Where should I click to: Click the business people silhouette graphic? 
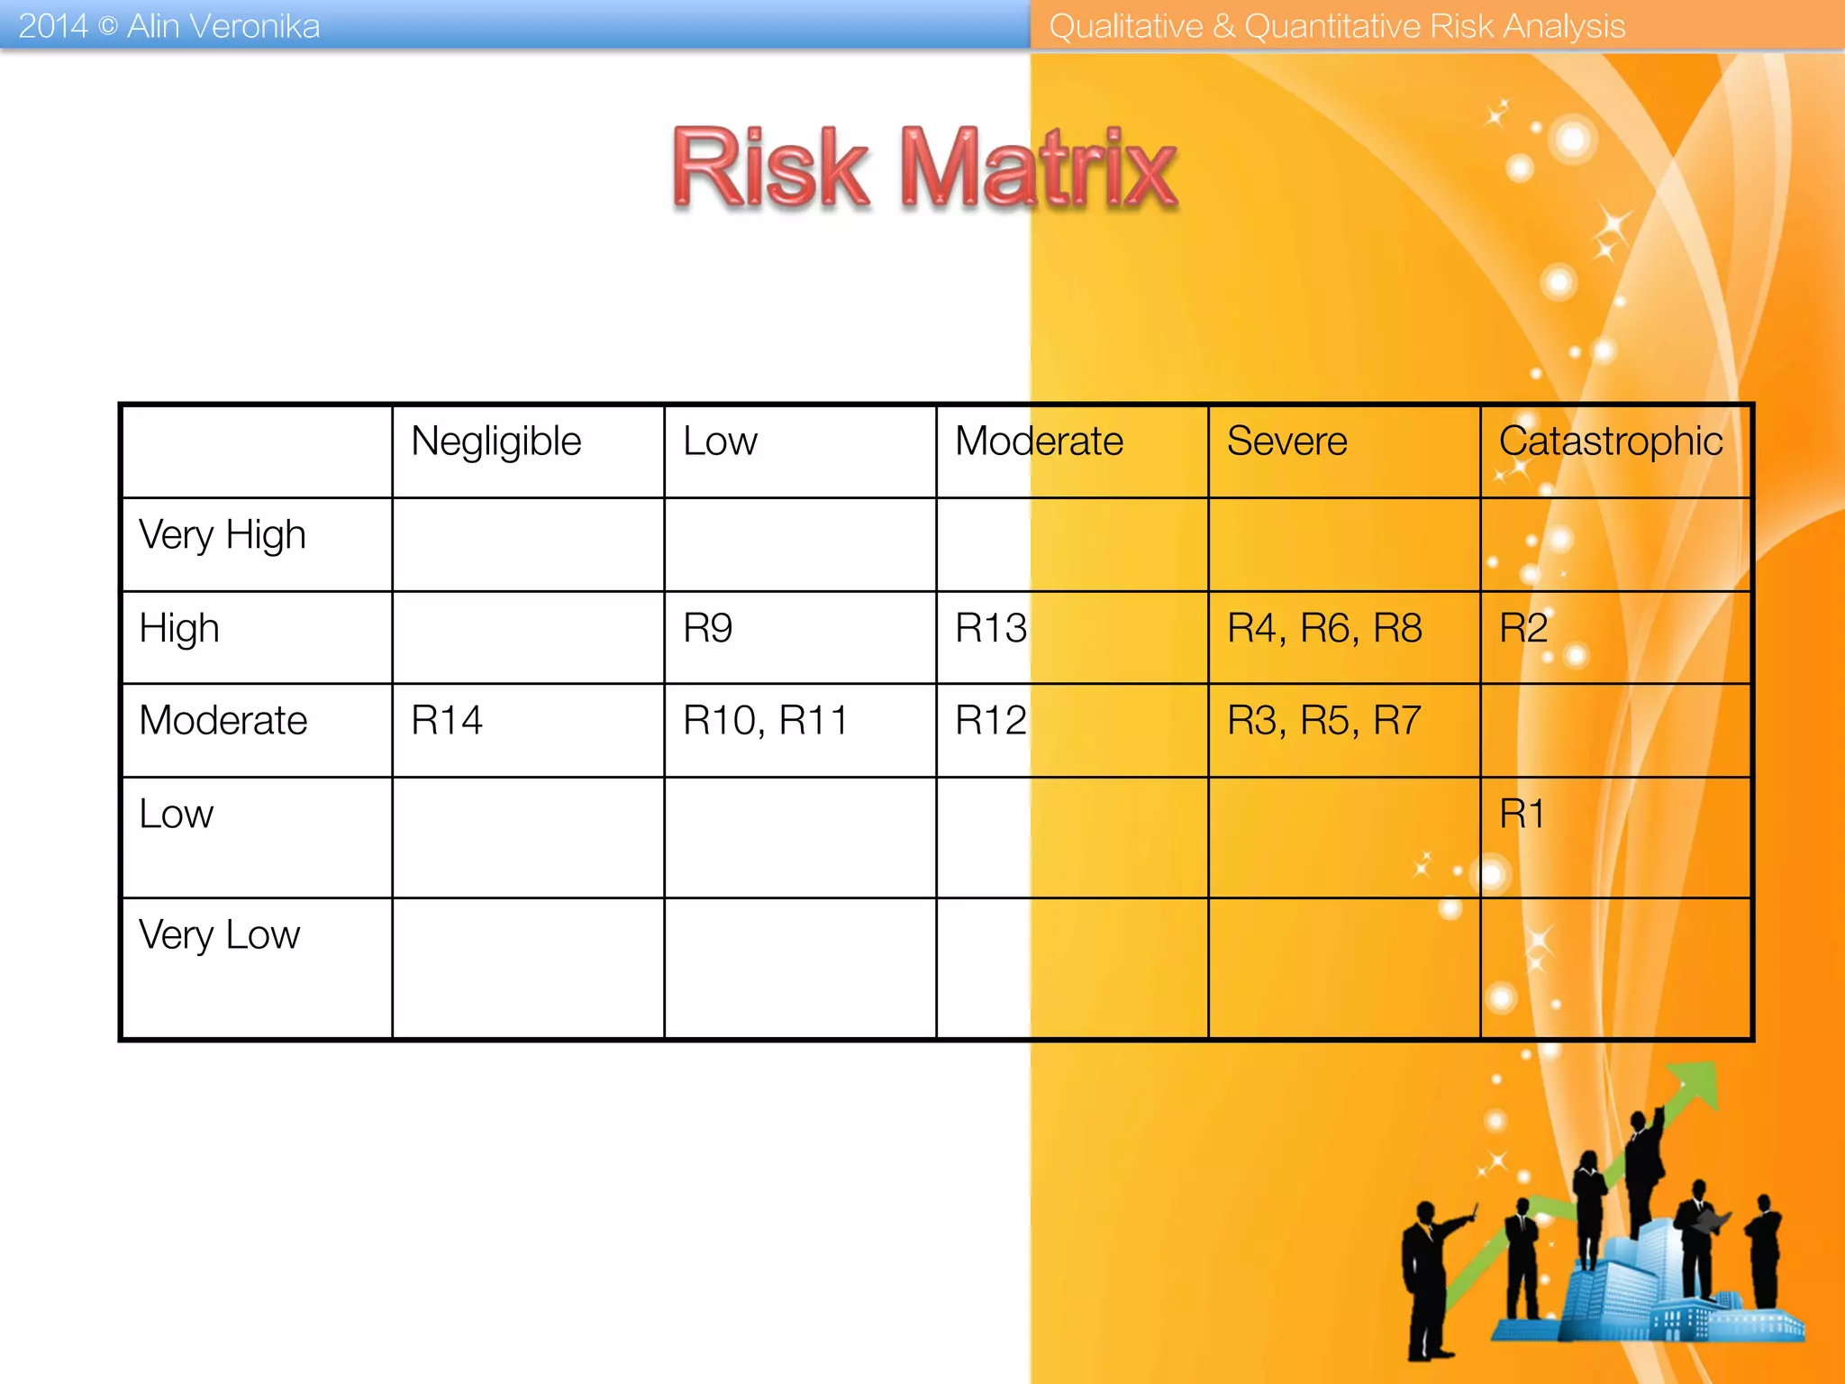[1604, 1212]
